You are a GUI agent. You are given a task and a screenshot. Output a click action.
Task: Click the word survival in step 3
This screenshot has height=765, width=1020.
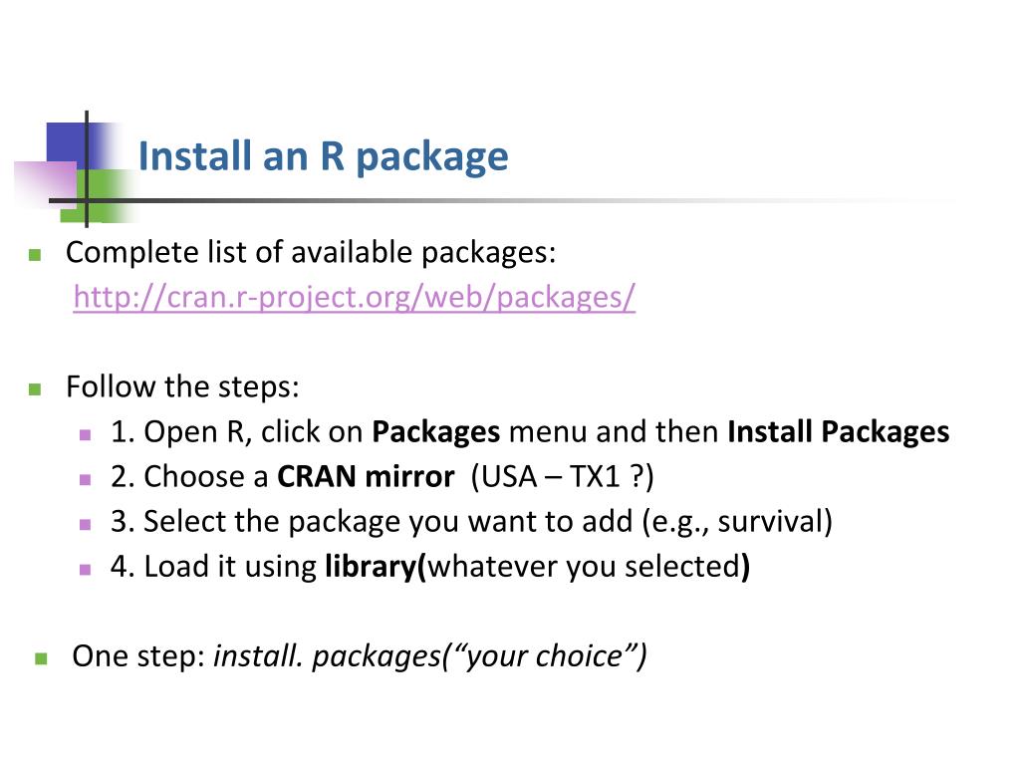[x=771, y=522]
